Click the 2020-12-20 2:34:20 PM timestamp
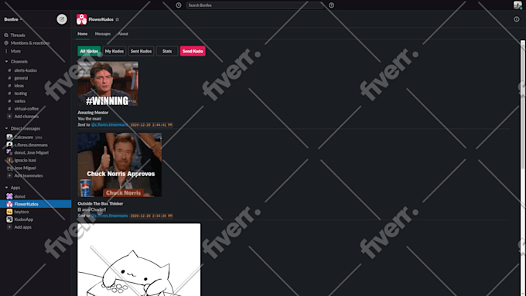The image size is (526, 296). click(152, 216)
